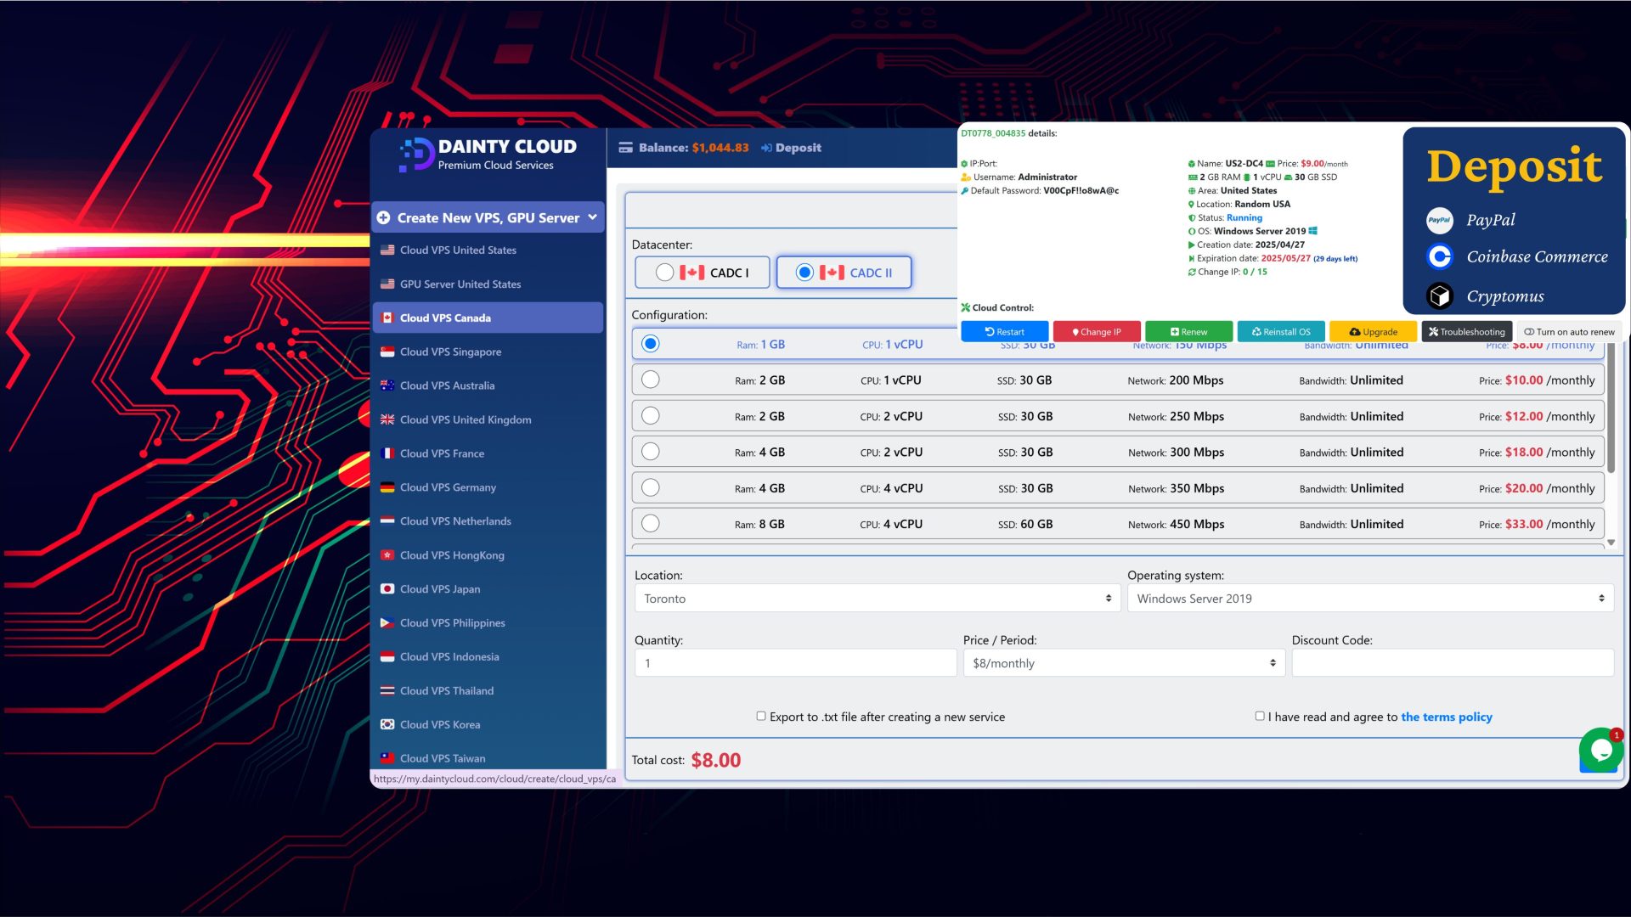
Task: Click the PayPal logo in Deposit panel
Action: [x=1440, y=220]
